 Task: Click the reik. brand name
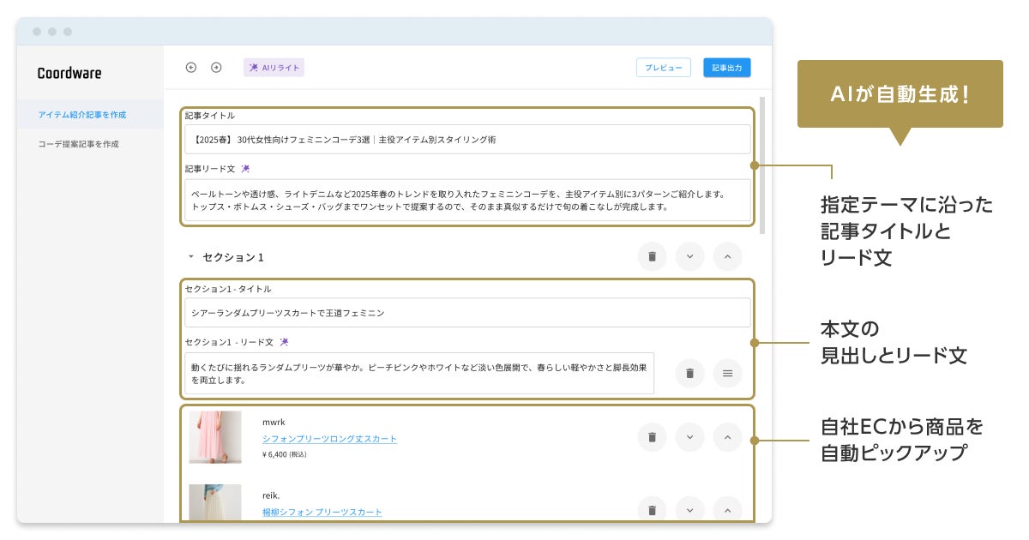coord(271,495)
